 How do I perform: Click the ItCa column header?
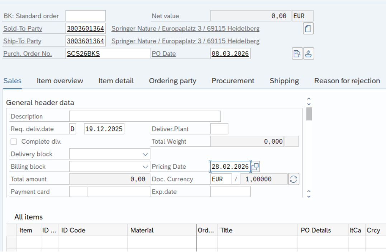pyautogui.click(x=357, y=230)
